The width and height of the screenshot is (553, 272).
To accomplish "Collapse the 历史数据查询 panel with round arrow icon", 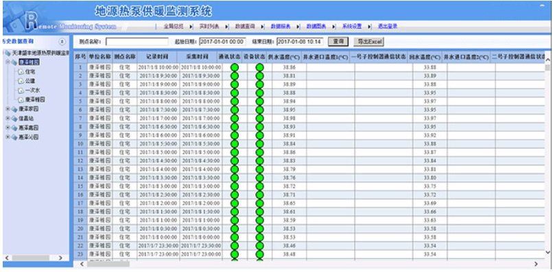I will (62, 42).
